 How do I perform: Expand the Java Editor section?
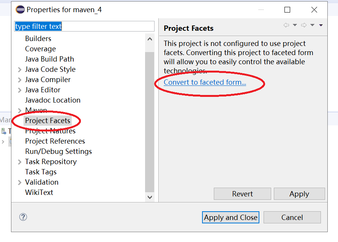coord(19,90)
